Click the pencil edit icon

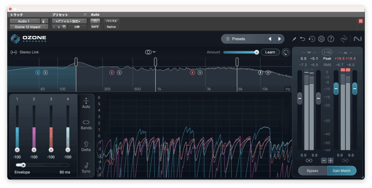point(294,39)
